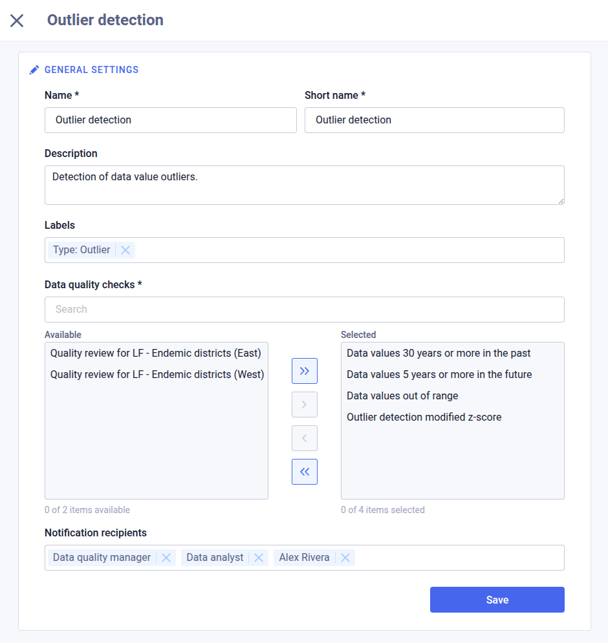This screenshot has height=643, width=608.
Task: Remove the Type: Outlier label chip
Action: [x=125, y=250]
